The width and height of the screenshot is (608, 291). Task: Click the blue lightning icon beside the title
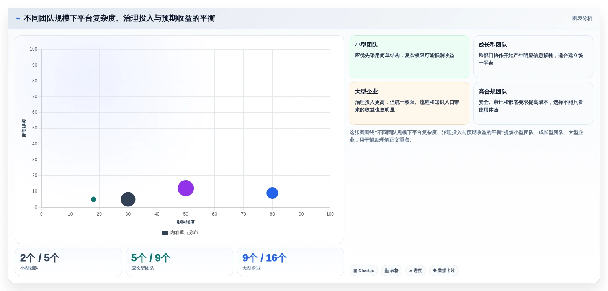click(18, 18)
